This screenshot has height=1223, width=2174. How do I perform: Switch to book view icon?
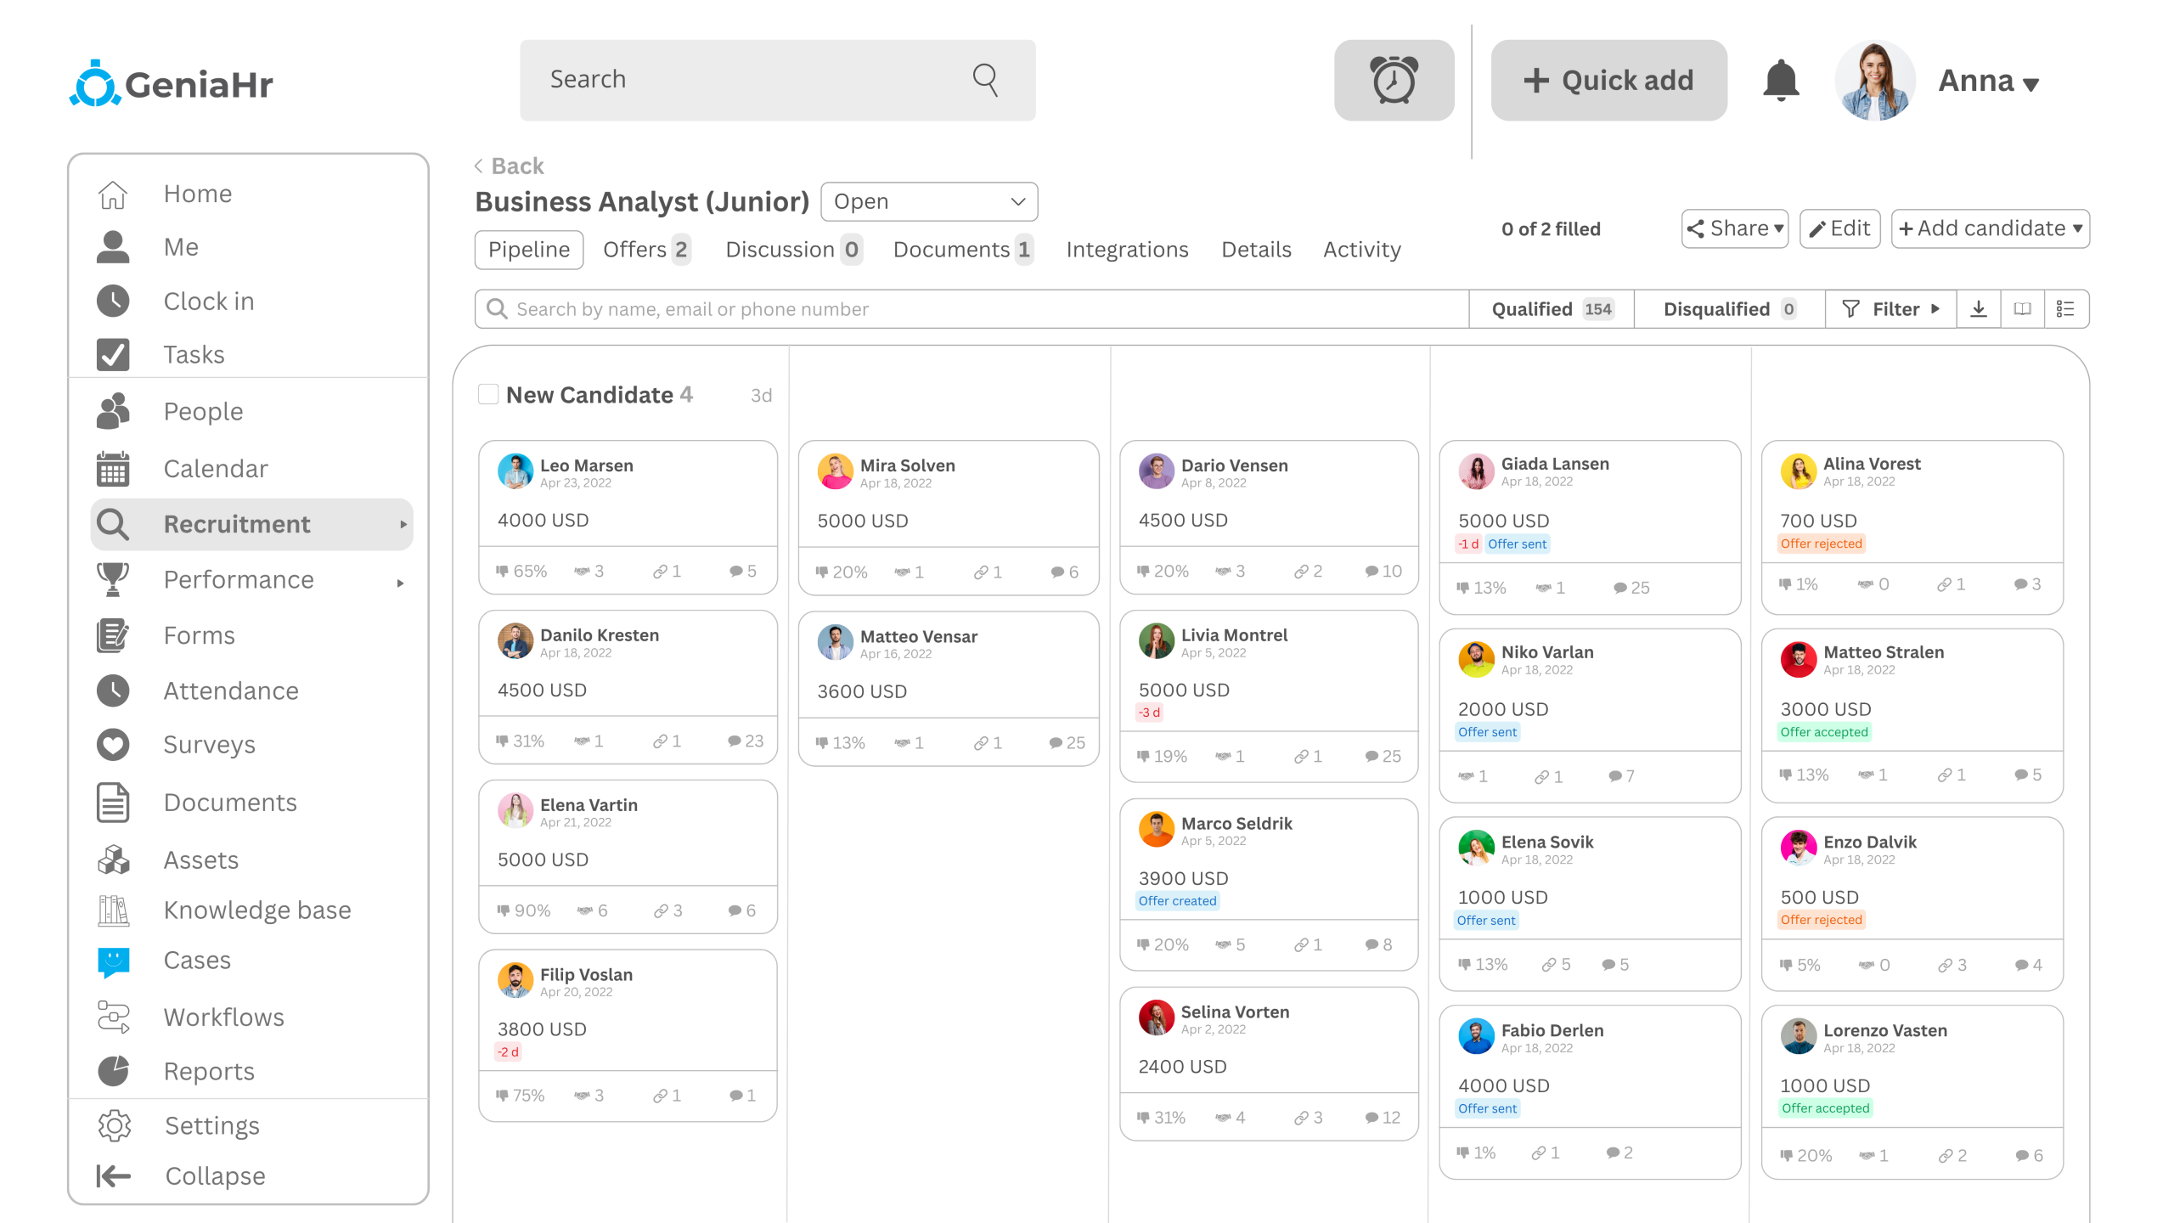click(2022, 309)
